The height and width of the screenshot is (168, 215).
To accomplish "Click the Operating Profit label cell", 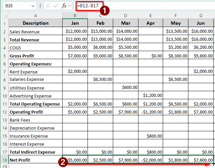I will click(x=36, y=111).
